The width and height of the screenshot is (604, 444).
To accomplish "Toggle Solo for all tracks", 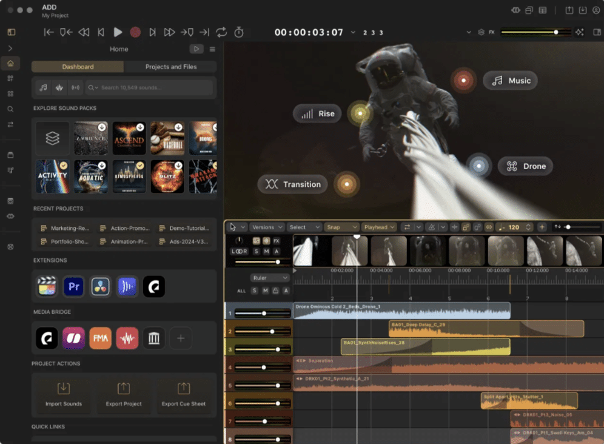I will [x=255, y=291].
